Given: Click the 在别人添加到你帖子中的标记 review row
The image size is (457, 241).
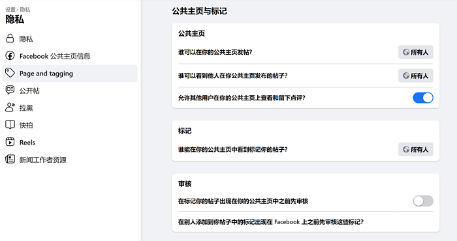Looking at the screenshot, I should (x=306, y=222).
